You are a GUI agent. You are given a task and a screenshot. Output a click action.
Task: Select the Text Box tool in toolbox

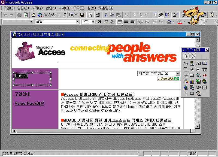tap(198, 64)
